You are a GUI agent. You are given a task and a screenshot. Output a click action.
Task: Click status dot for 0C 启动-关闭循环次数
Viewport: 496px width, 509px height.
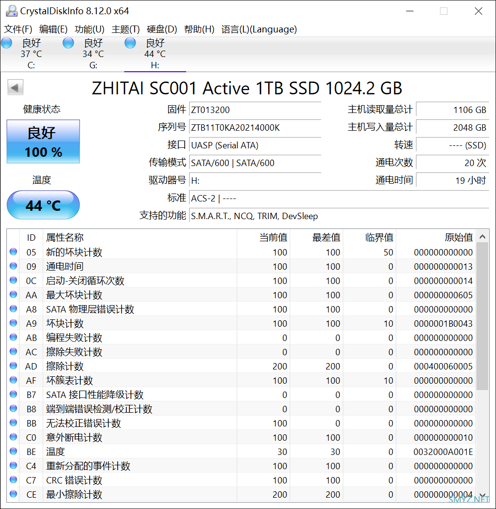13,280
